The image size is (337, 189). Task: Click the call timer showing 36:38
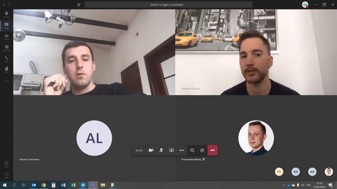(139, 150)
